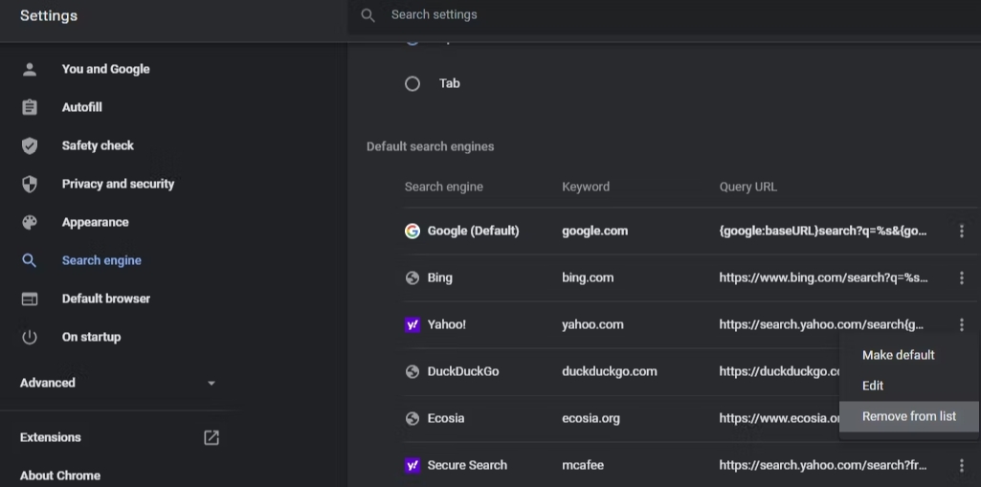Click the Safety check shield icon
This screenshot has height=487, width=981.
[30, 145]
